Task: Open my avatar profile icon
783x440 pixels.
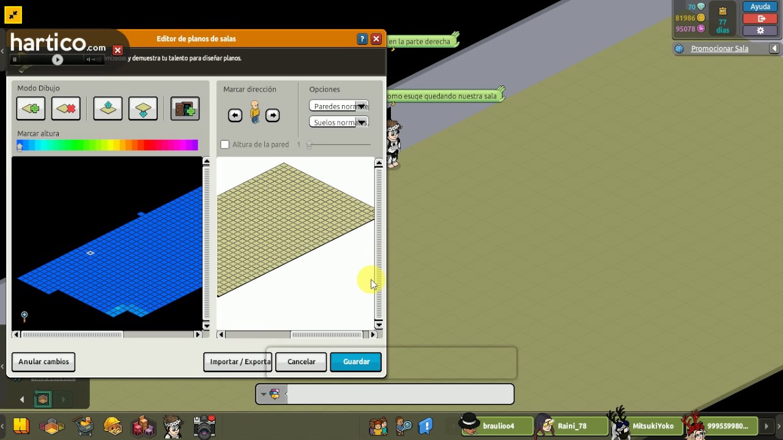Action: tap(174, 426)
